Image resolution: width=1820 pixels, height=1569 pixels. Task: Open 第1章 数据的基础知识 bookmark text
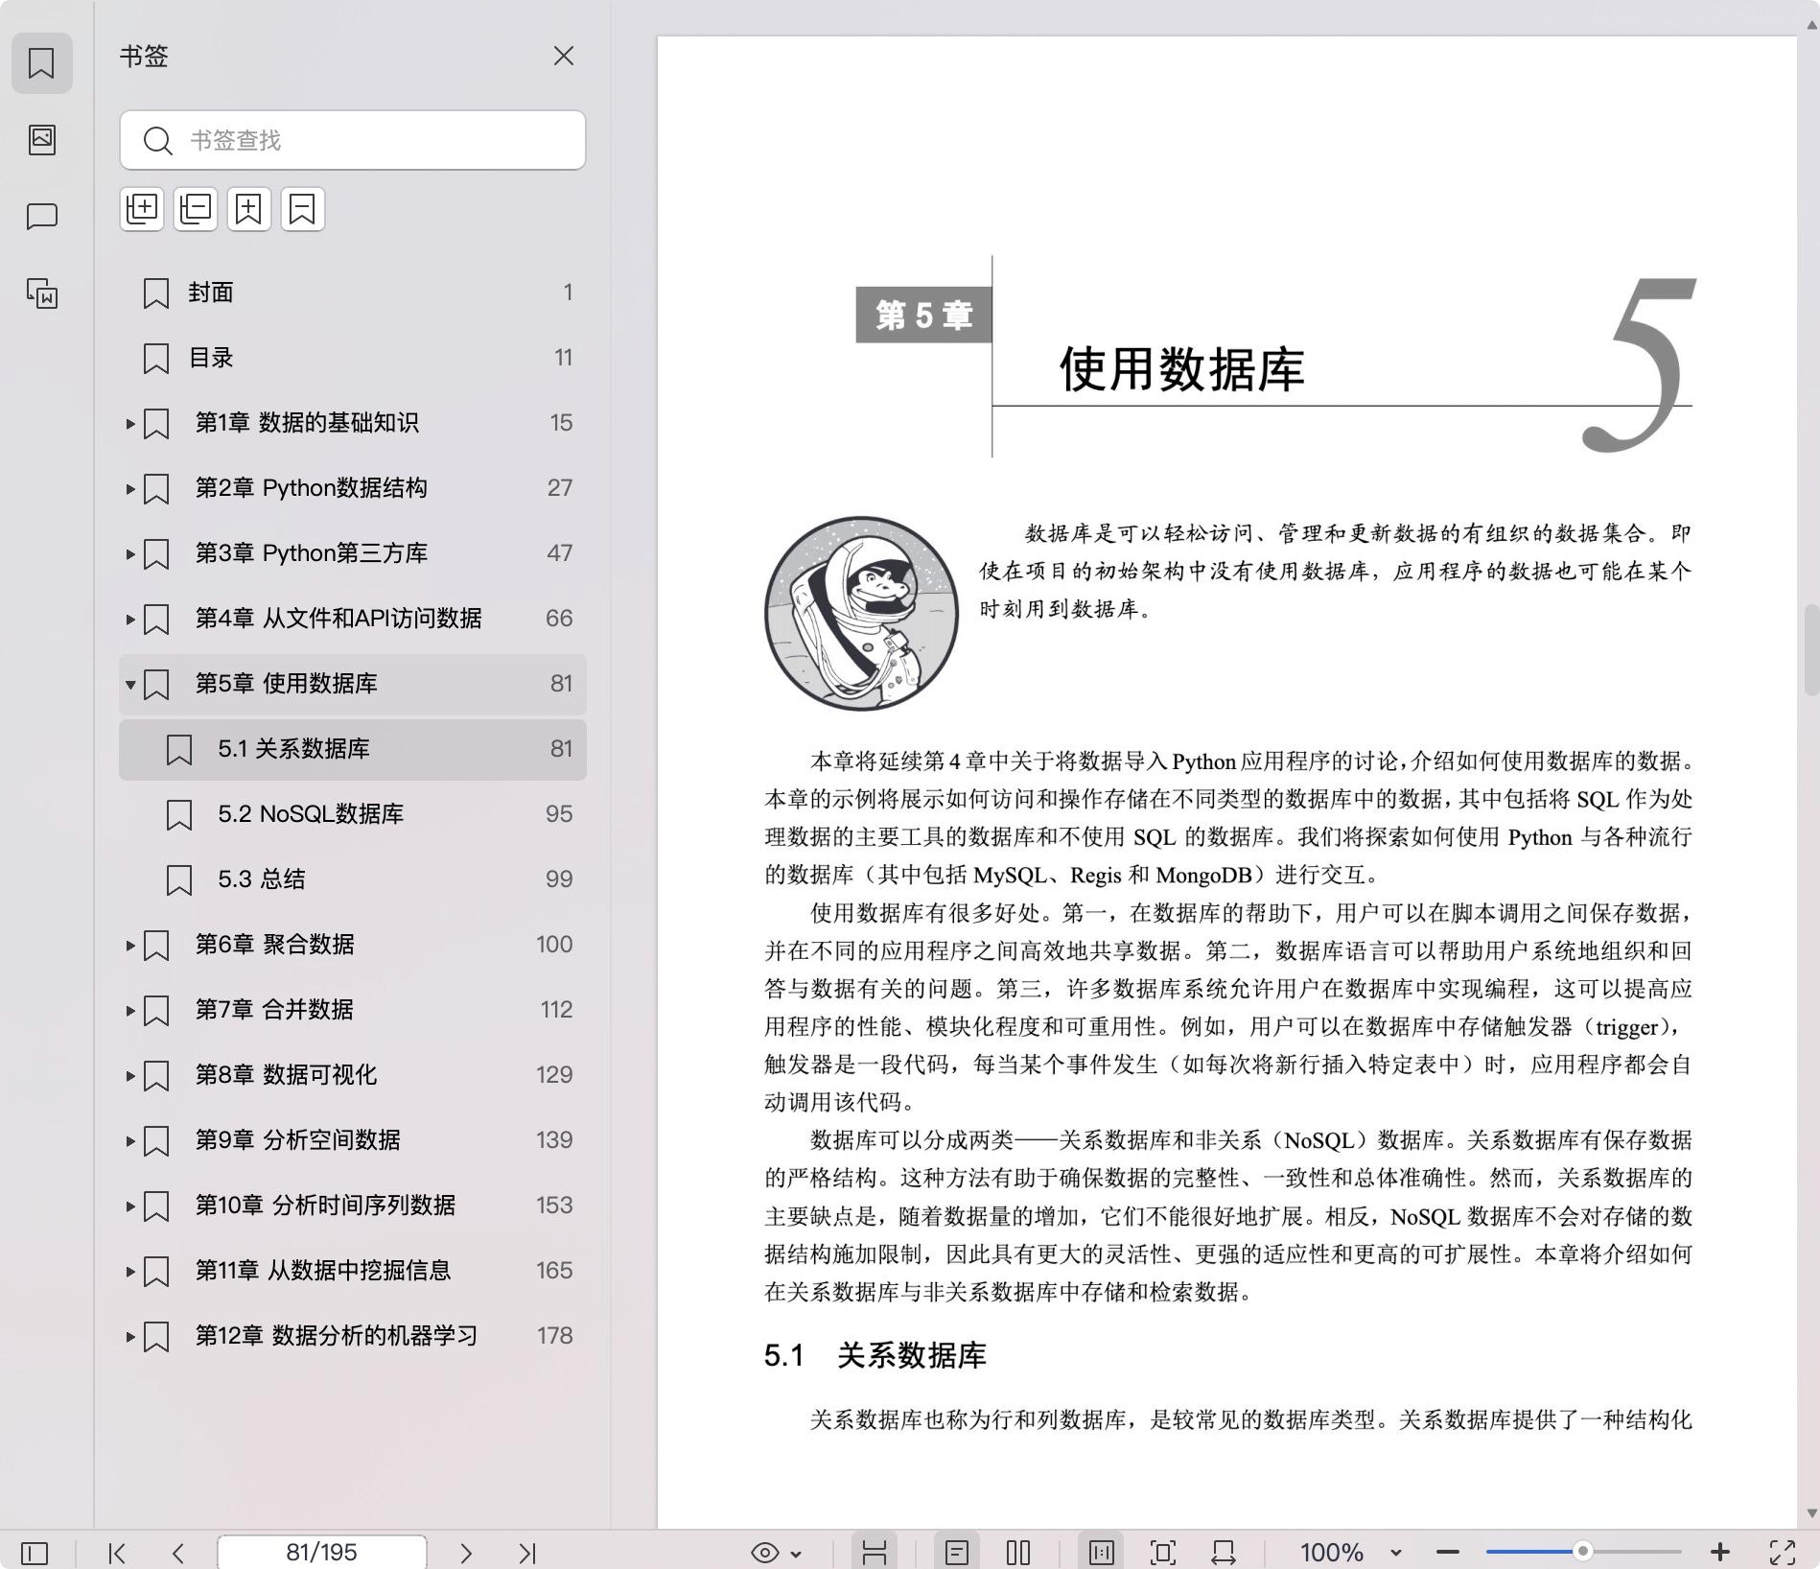click(x=307, y=423)
